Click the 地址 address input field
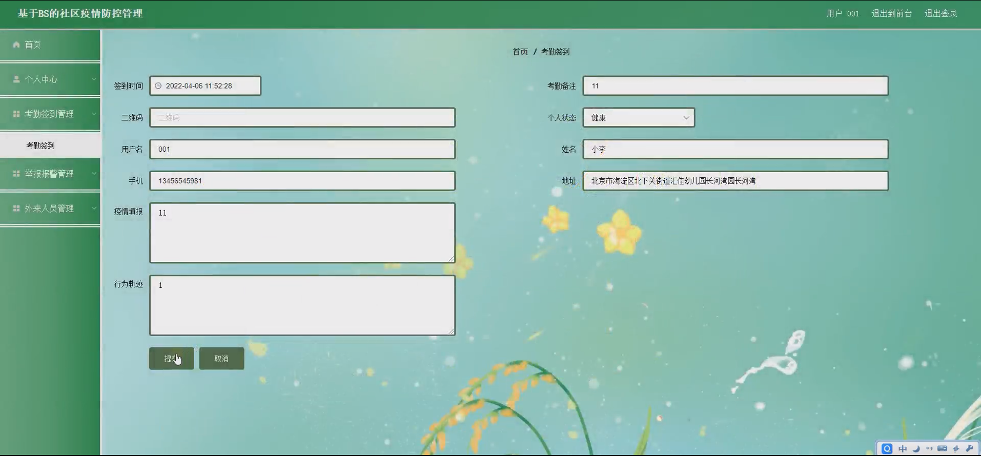981x456 pixels. pos(735,181)
